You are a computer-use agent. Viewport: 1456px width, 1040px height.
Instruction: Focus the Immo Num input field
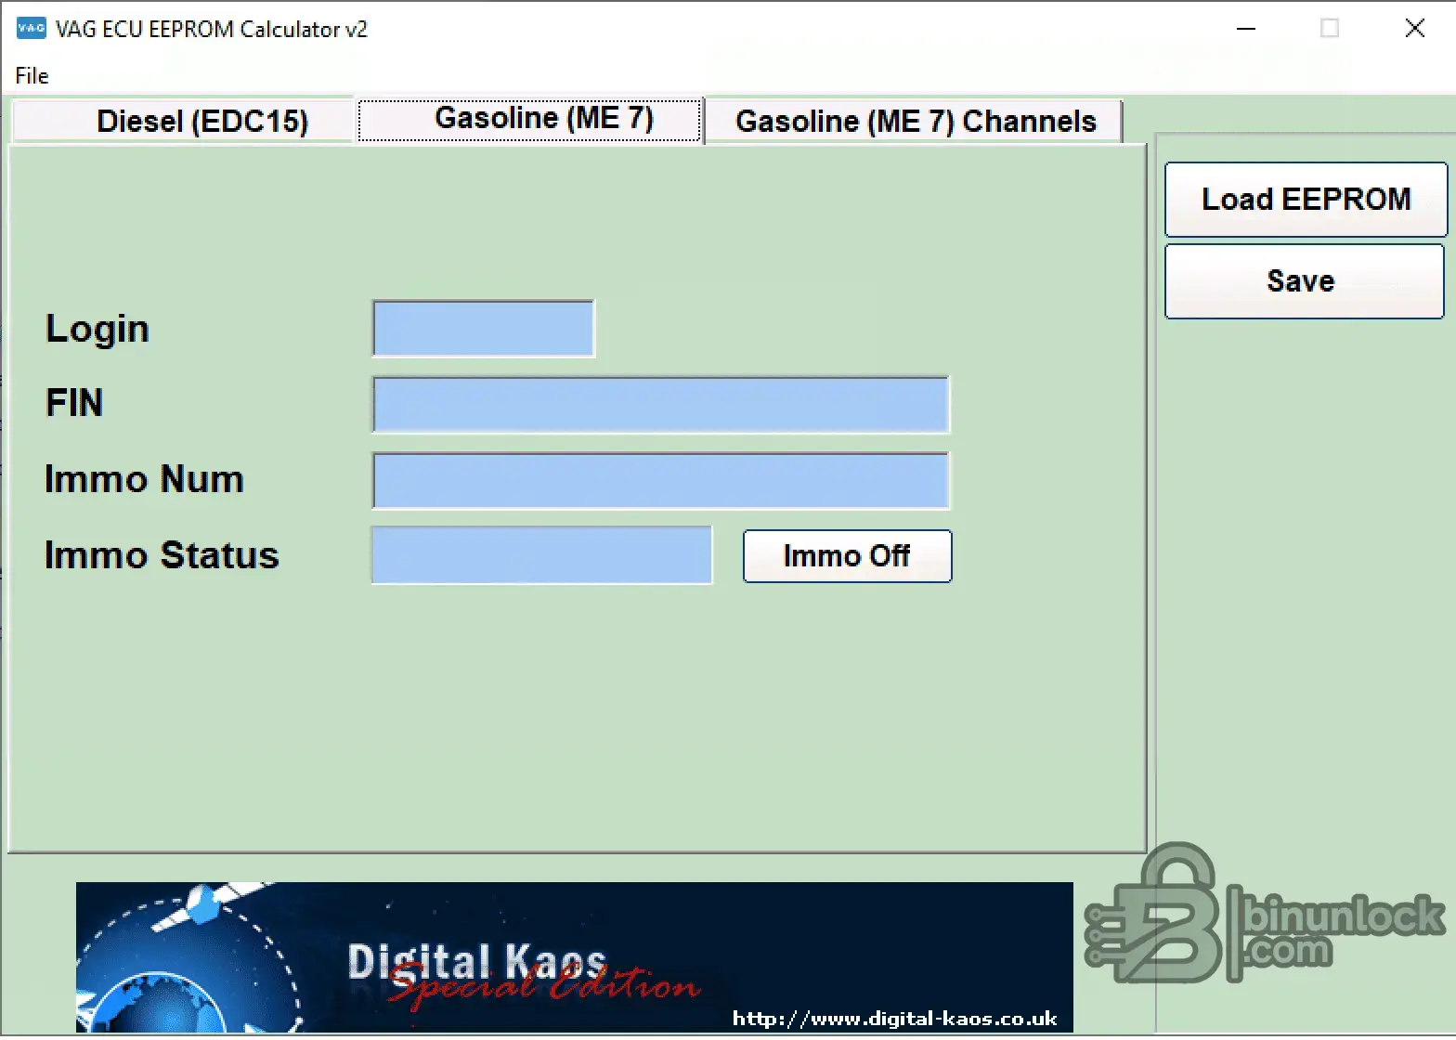pos(660,480)
